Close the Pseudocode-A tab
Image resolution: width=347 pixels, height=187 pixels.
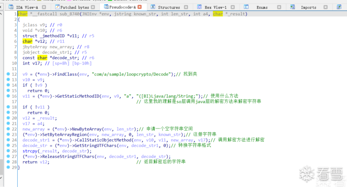pyautogui.click(x=140, y=7)
